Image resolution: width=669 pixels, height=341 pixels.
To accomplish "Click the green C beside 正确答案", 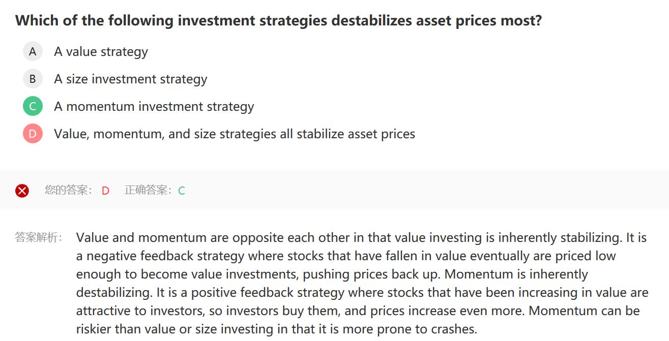I will (x=182, y=191).
